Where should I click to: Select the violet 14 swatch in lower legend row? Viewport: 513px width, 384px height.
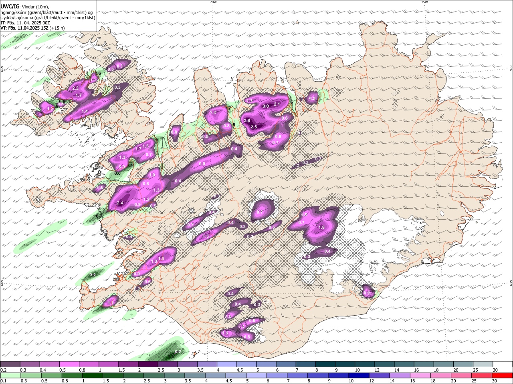tap(400, 376)
